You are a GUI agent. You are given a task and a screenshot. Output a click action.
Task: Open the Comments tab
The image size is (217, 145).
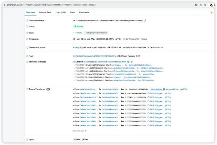coord(84,12)
